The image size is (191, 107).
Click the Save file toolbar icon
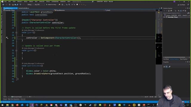click(15, 5)
